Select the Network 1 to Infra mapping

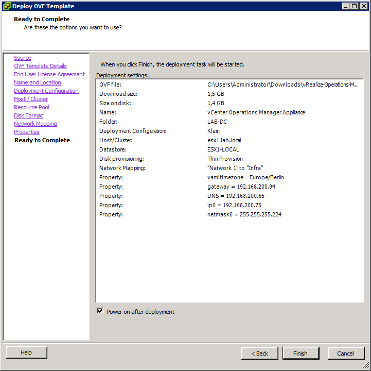pyautogui.click(x=235, y=168)
